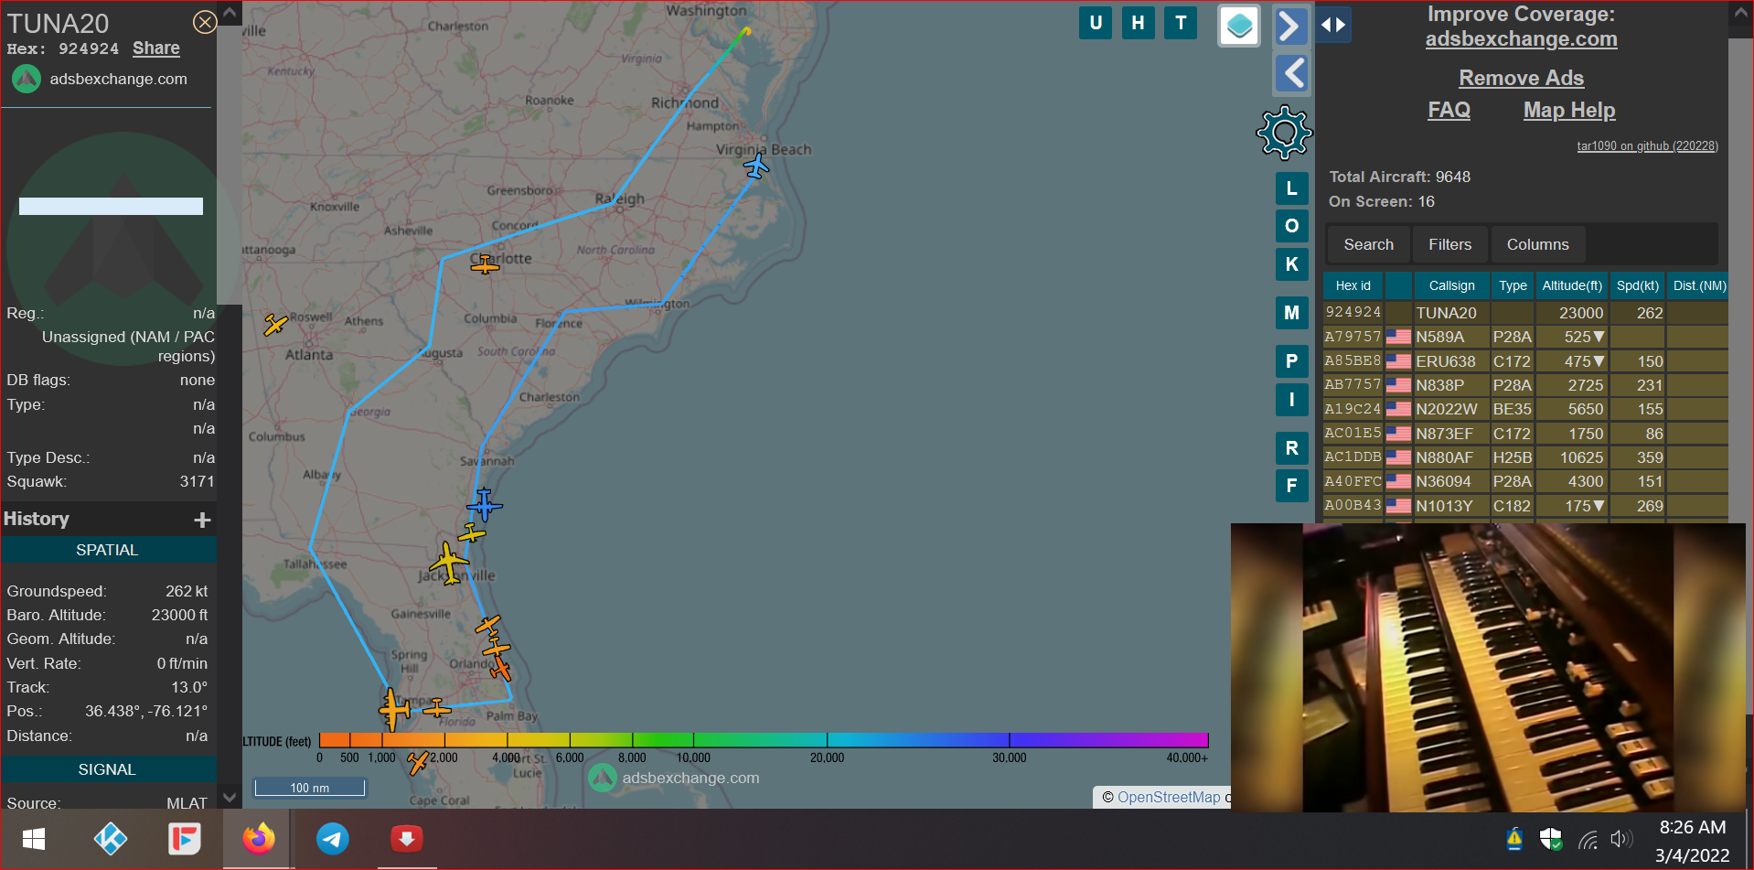Click the F follow button
The image size is (1754, 870).
pos(1291,486)
